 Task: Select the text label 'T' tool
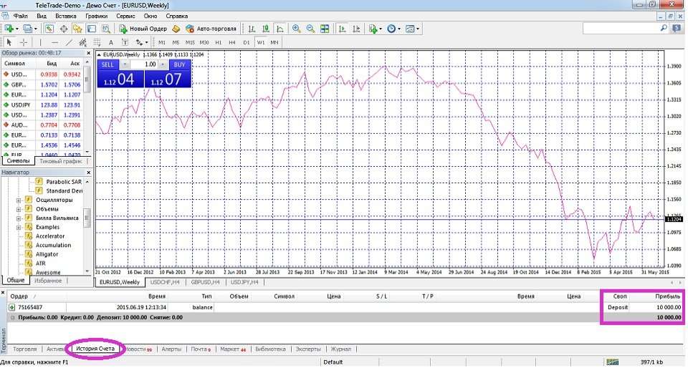pyautogui.click(x=125, y=42)
